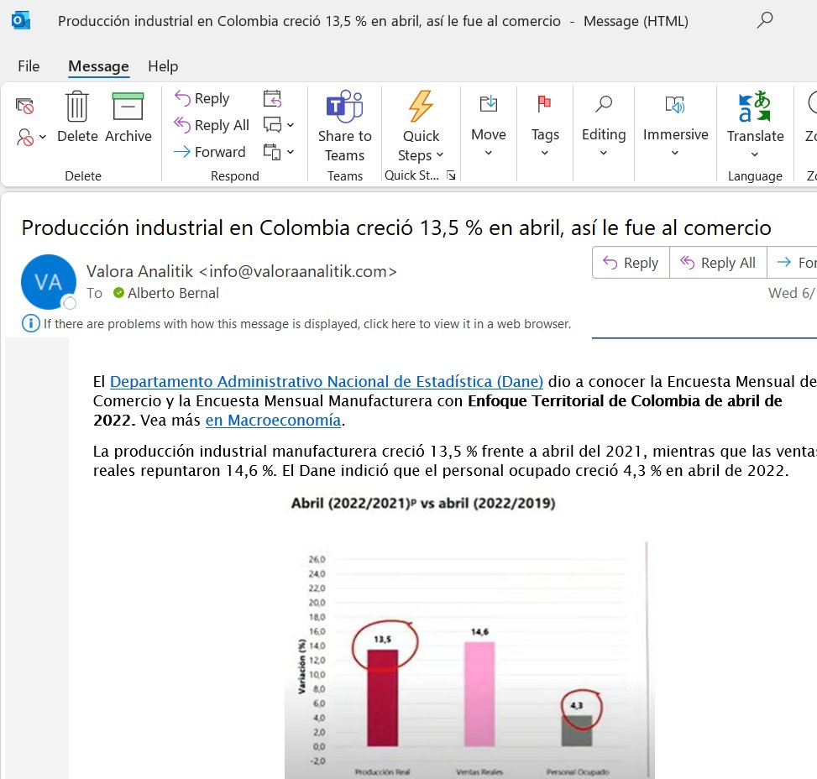
Task: Expand the IM reply dropdown arrow
Action: (291, 125)
